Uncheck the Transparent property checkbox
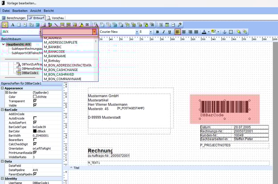 click(x=35, y=101)
